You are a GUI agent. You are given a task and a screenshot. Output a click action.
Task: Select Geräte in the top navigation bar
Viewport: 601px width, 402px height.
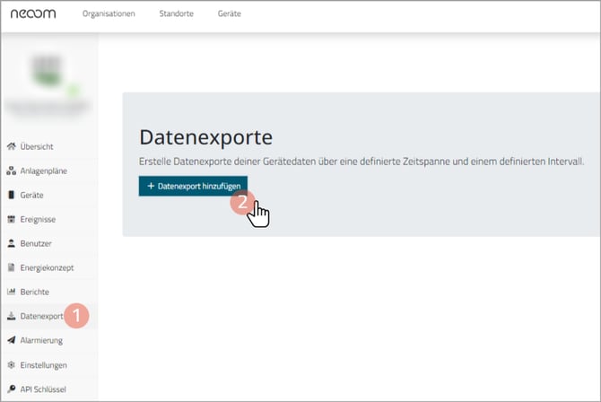(229, 14)
